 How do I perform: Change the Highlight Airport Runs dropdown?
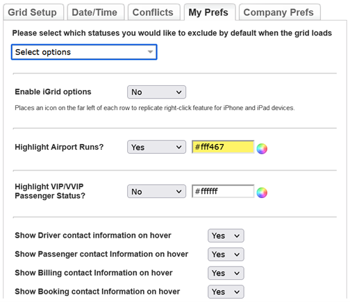[156, 147]
